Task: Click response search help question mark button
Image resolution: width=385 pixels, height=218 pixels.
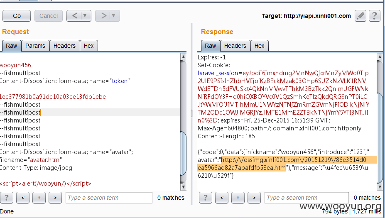Action: click(206, 198)
